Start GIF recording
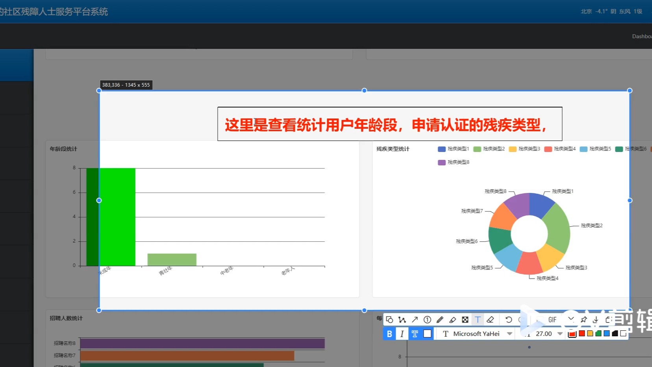 pyautogui.click(x=552, y=320)
